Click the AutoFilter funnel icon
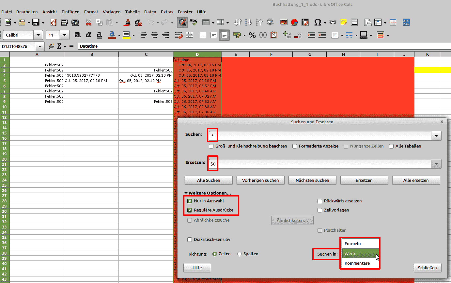 coord(270,23)
